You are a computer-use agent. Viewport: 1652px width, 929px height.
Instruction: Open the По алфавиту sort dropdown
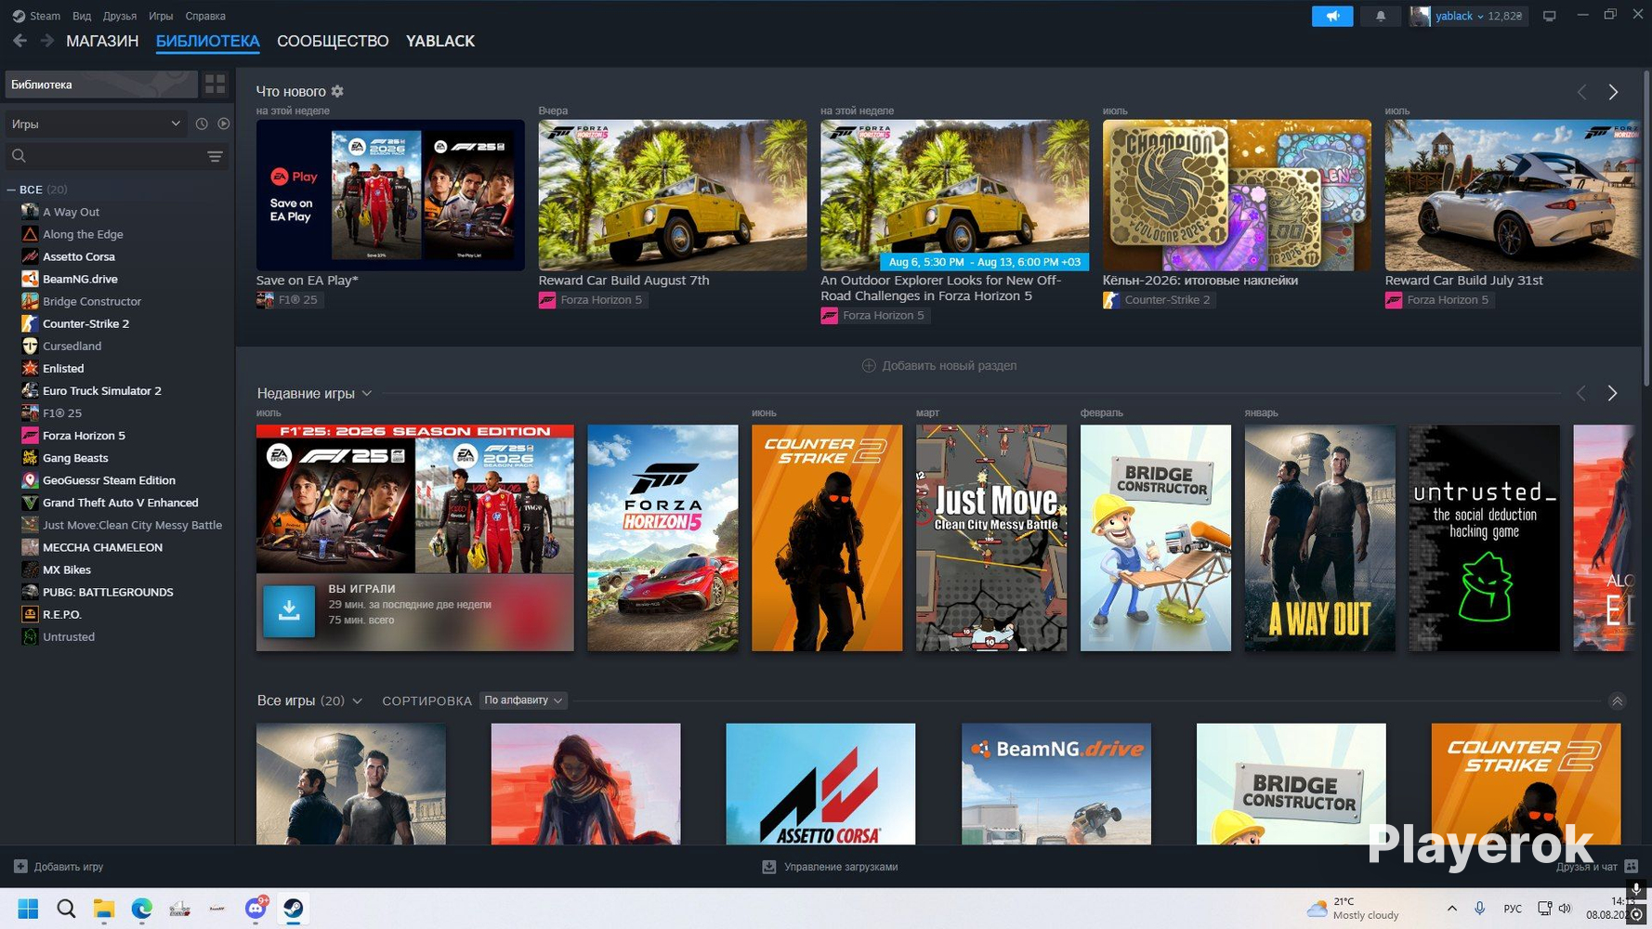524,700
